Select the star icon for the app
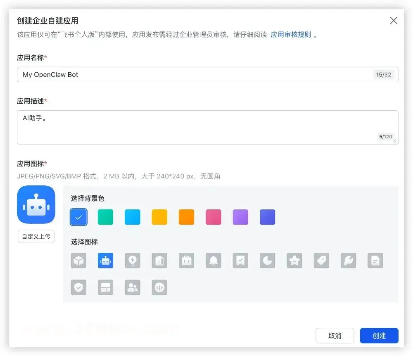The height and width of the screenshot is (356, 413). pos(294,260)
